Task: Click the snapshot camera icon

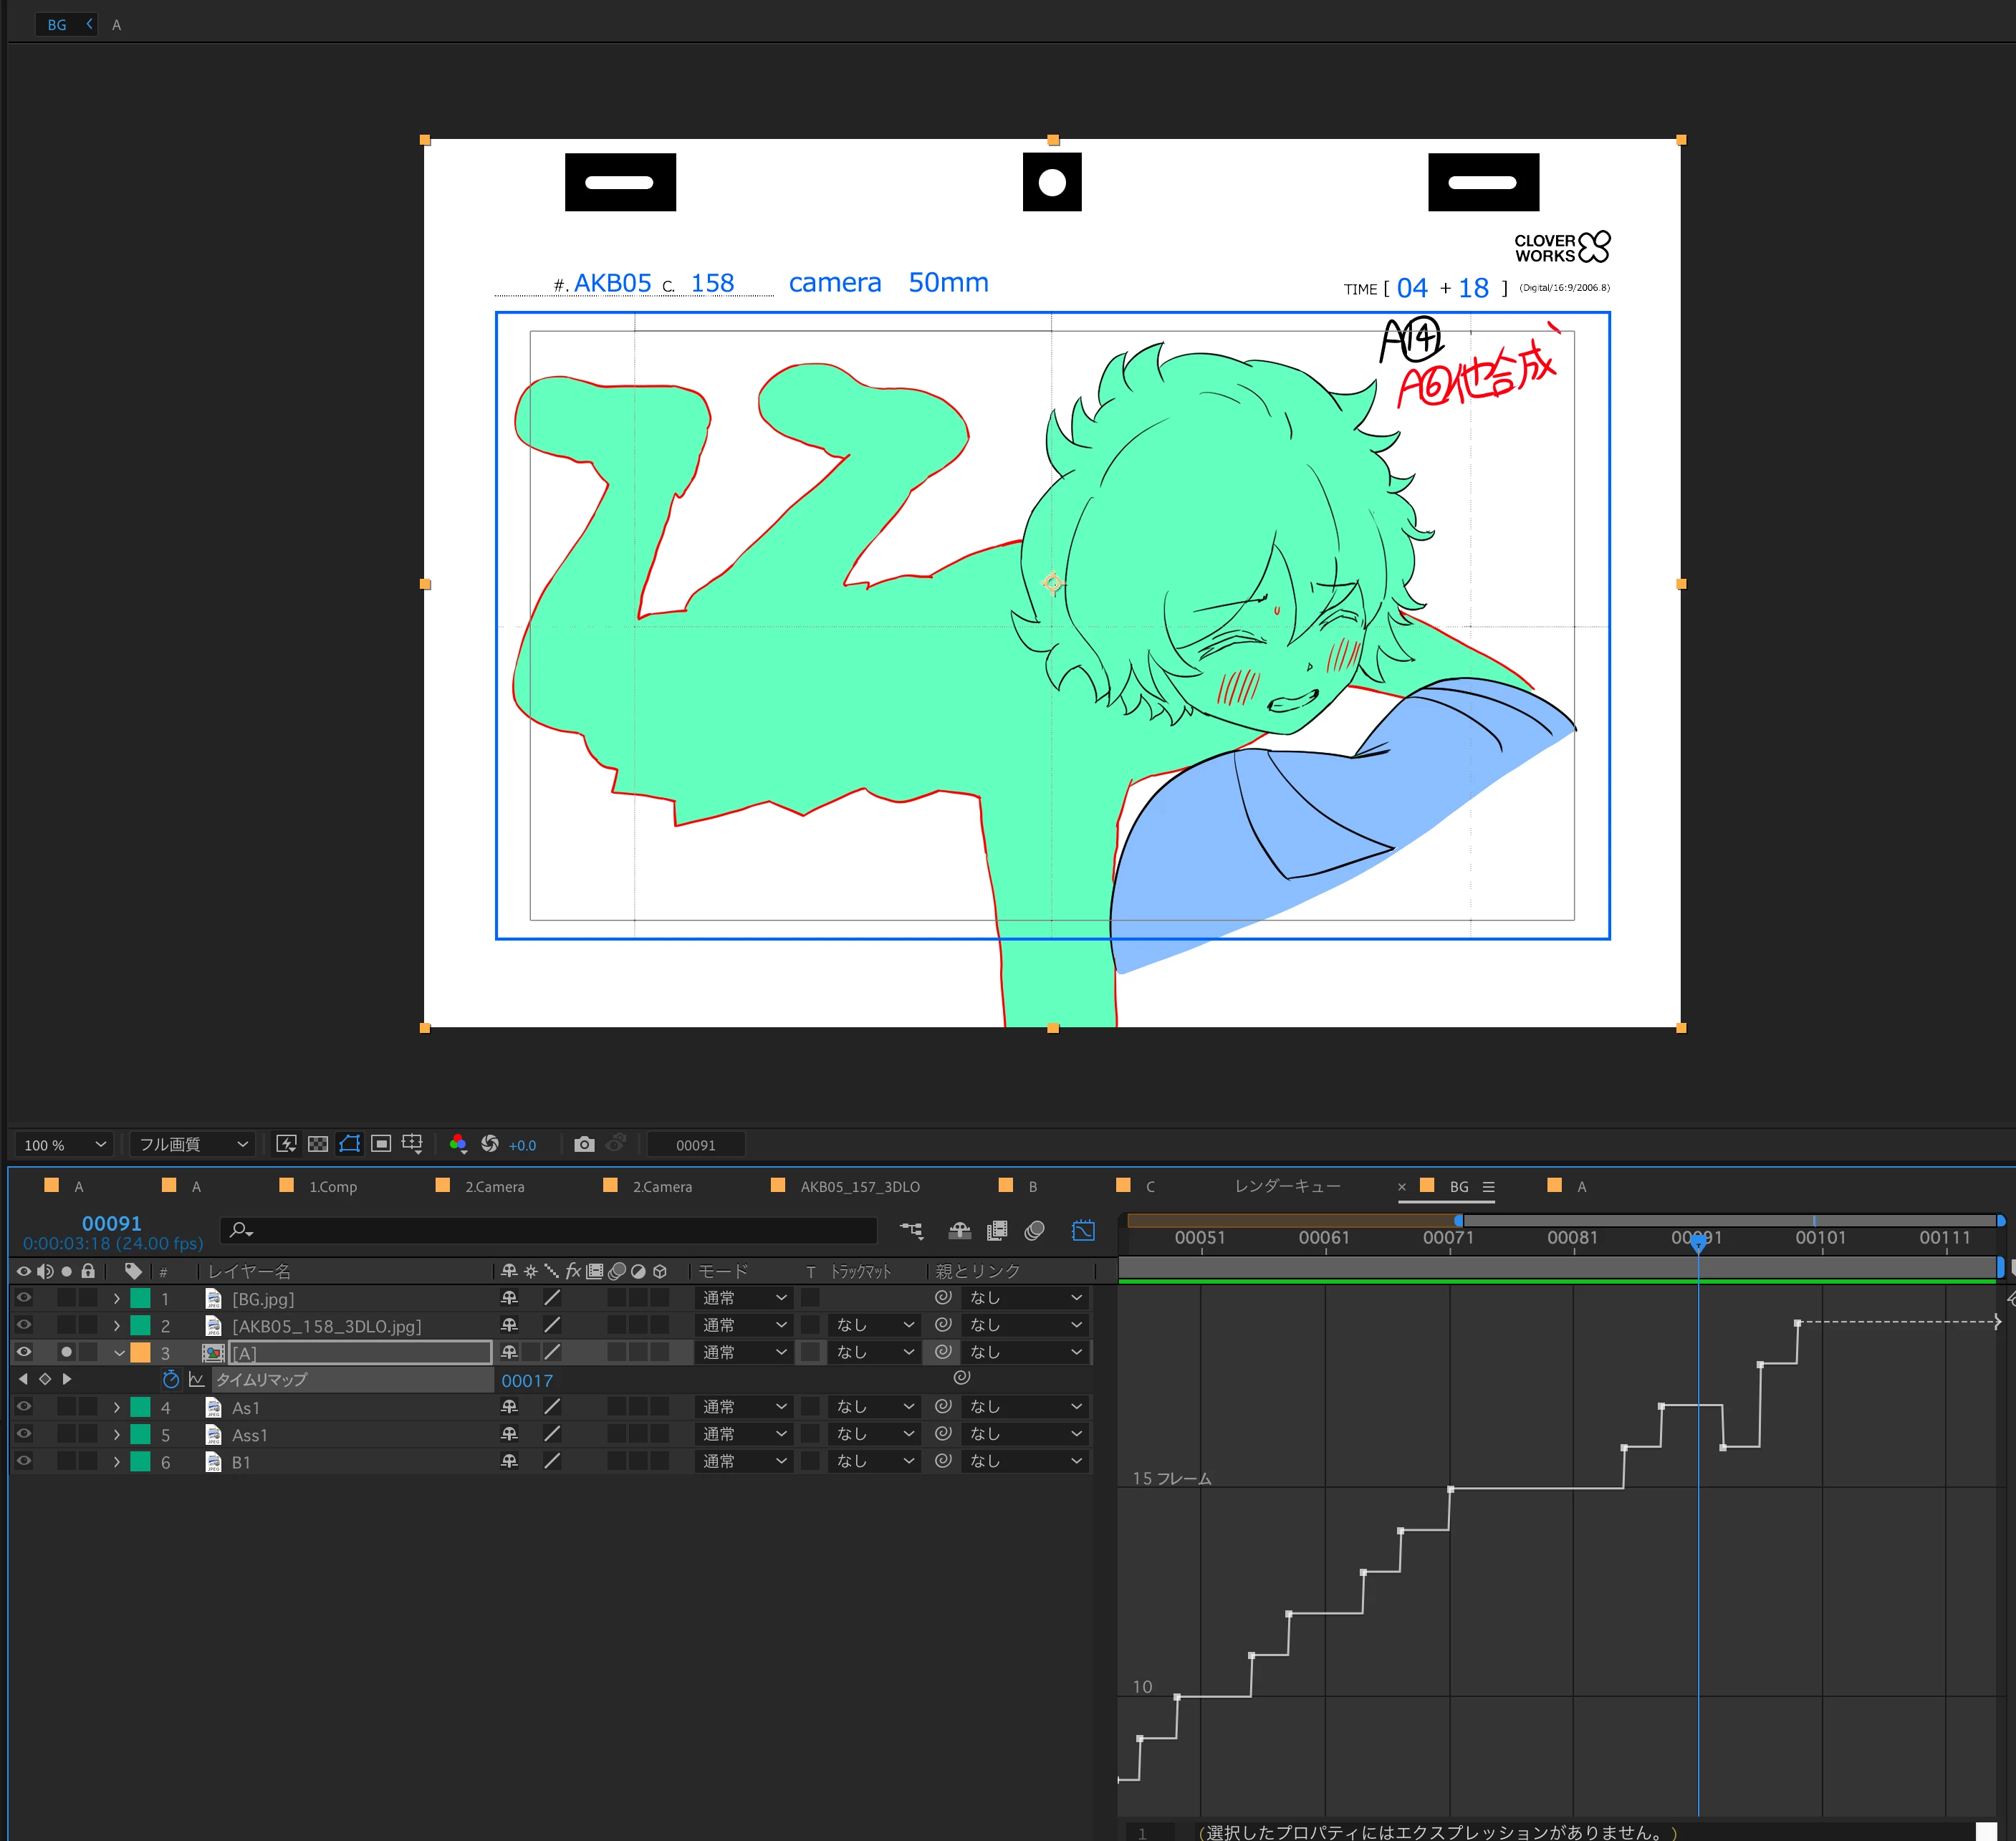Action: pyautogui.click(x=584, y=1144)
